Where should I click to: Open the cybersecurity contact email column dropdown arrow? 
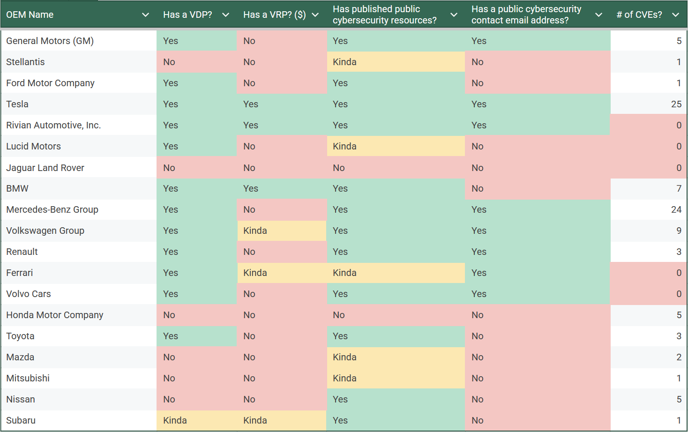pyautogui.click(x=598, y=15)
